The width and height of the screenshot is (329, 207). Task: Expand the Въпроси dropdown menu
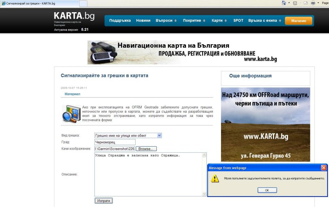[166, 21]
